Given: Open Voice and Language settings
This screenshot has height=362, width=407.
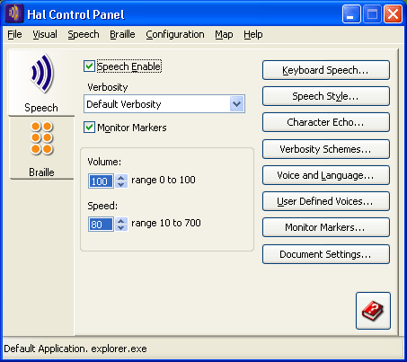Looking at the screenshot, I should (326, 175).
